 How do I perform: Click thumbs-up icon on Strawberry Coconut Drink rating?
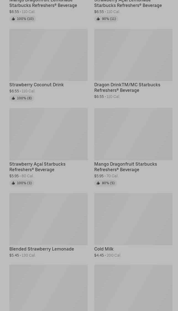(13, 98)
